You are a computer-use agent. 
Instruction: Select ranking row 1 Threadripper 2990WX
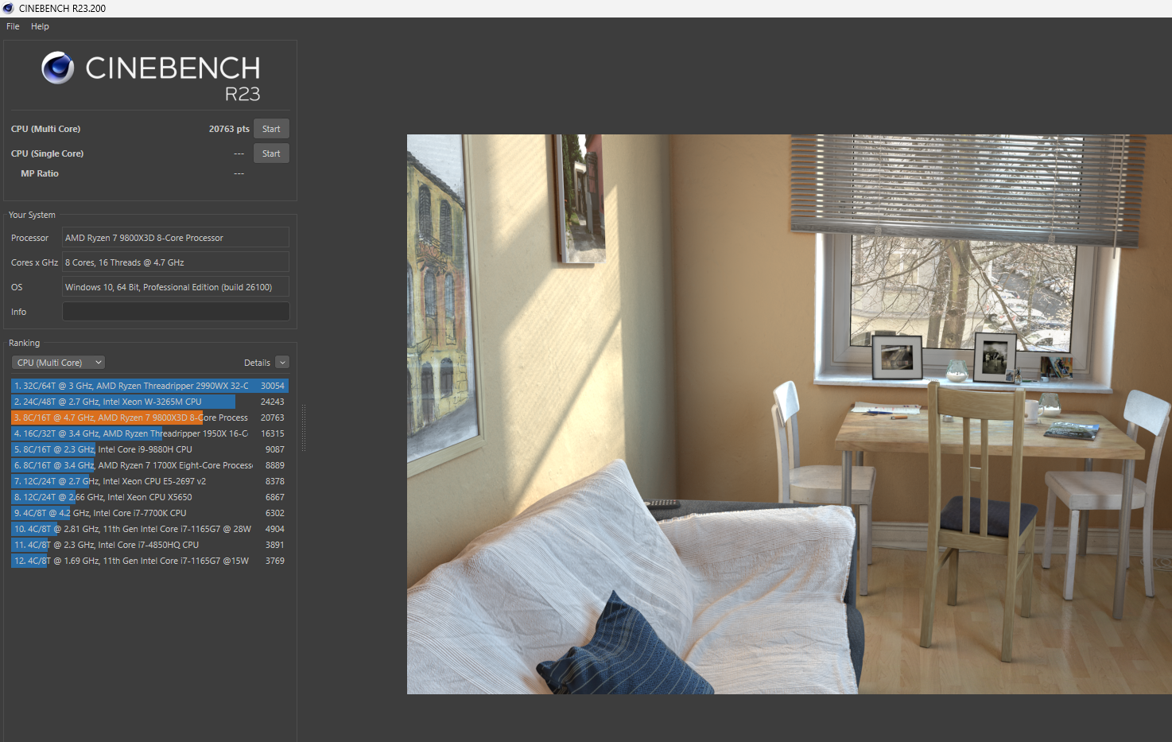click(149, 386)
